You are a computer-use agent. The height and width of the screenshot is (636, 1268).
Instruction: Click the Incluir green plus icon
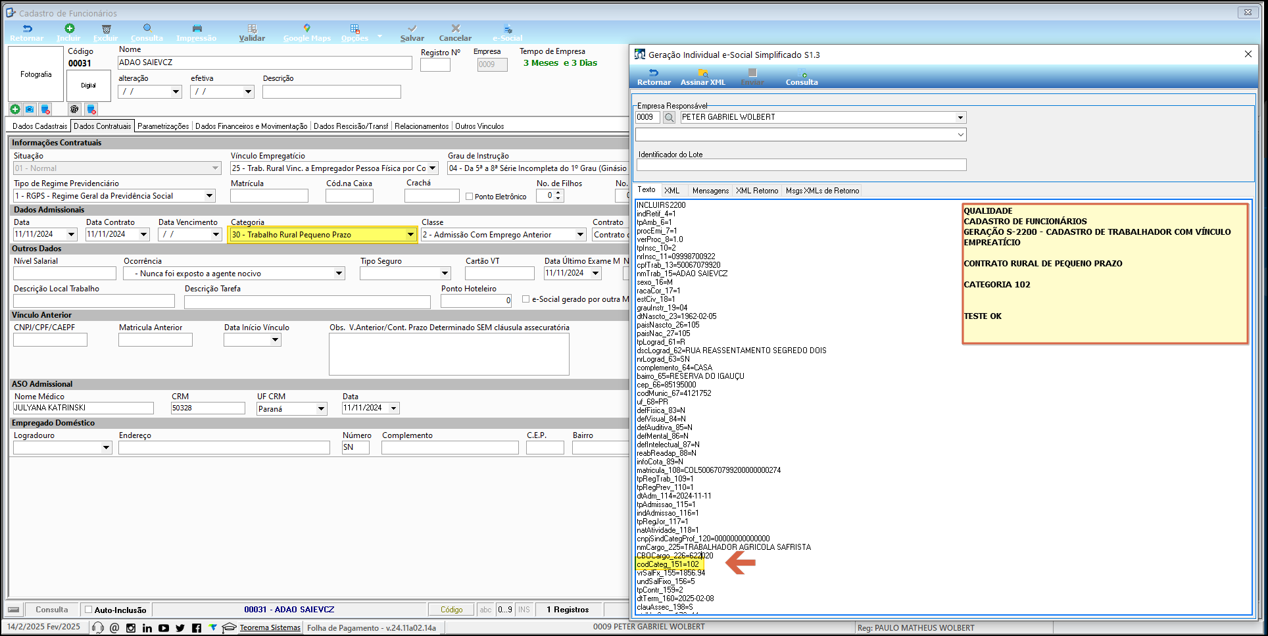69,28
